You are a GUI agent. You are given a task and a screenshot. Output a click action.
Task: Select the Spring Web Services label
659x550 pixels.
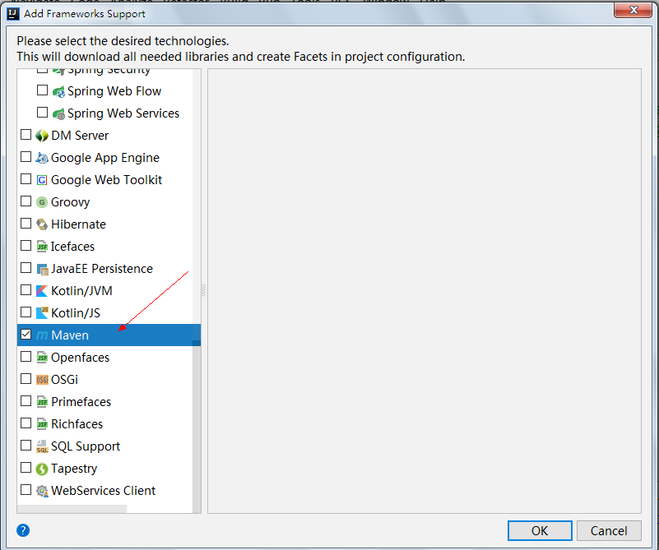pos(123,113)
